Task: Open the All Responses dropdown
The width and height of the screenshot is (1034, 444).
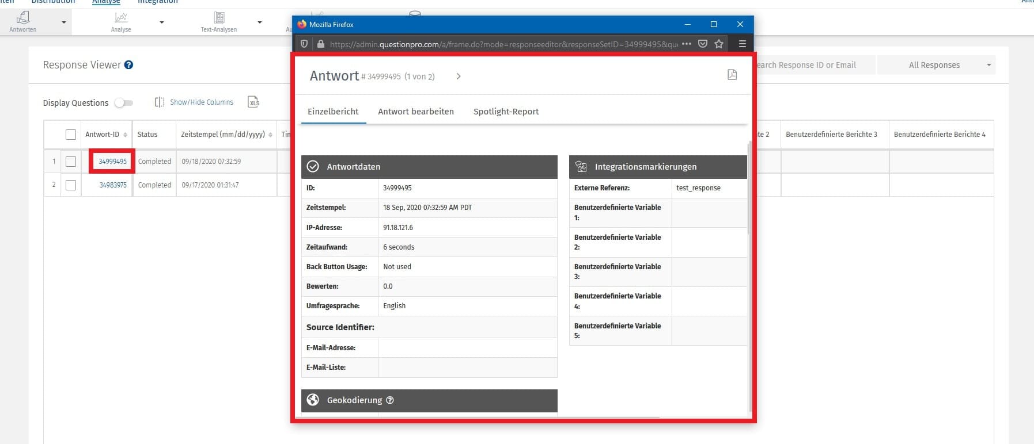Action: coord(935,65)
